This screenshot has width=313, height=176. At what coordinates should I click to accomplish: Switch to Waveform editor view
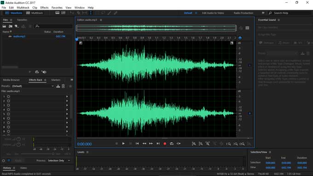coord(14,13)
